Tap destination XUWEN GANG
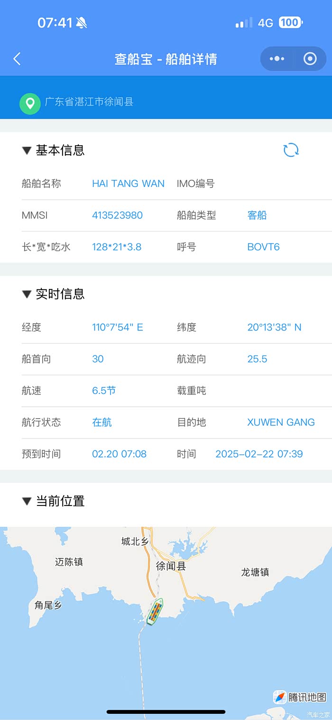The image size is (332, 720). click(281, 422)
